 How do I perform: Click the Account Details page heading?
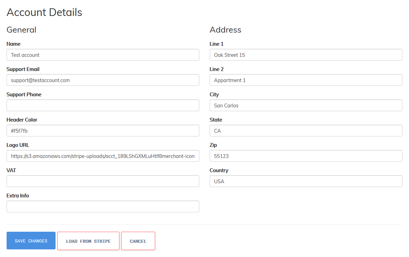point(44,12)
